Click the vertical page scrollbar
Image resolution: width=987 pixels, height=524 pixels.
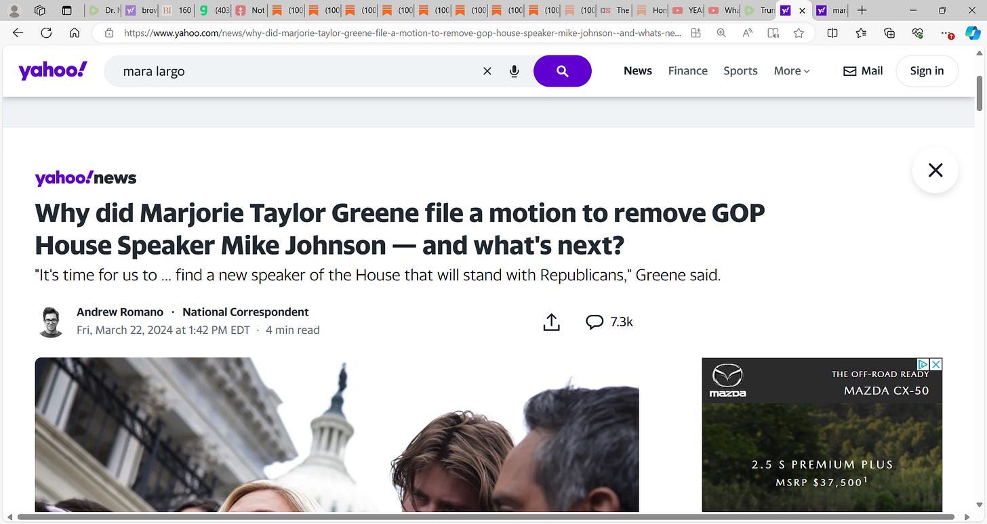click(980, 95)
